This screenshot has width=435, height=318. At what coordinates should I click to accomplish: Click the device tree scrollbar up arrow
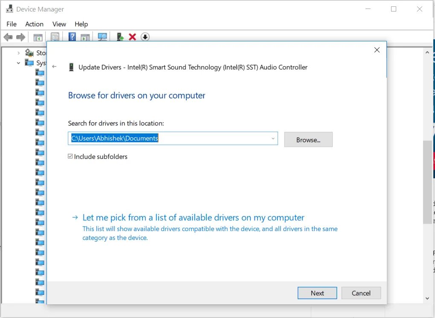click(427, 52)
